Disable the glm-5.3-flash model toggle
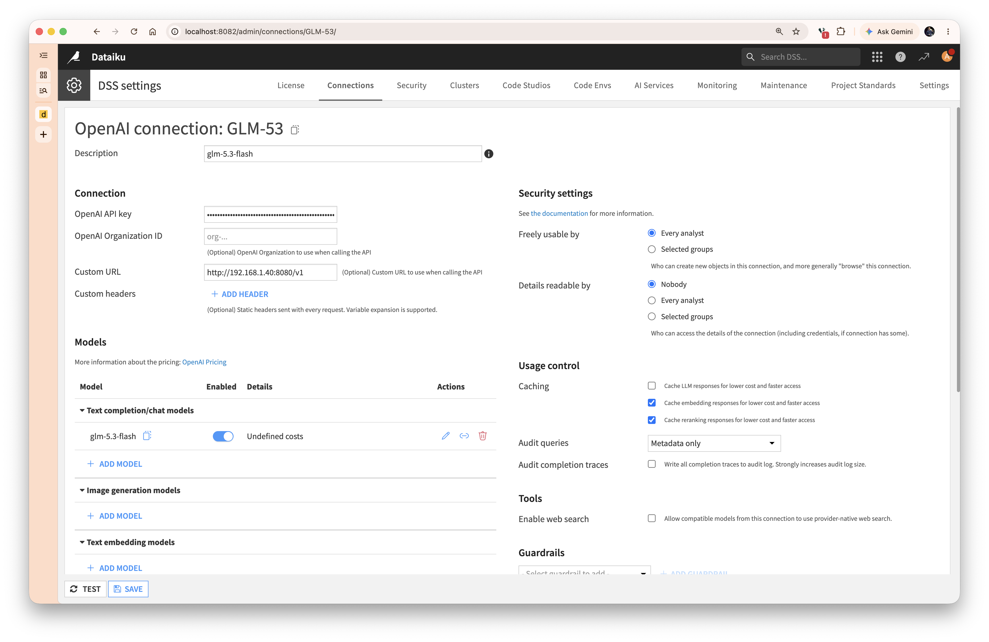The image size is (989, 642). [223, 436]
